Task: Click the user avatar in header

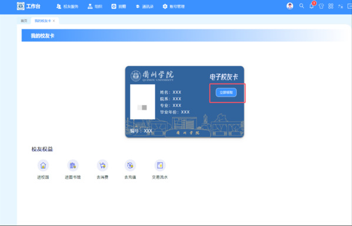Action: click(x=290, y=6)
